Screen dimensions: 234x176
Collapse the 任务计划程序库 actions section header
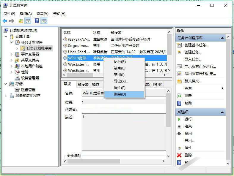(x=222, y=38)
